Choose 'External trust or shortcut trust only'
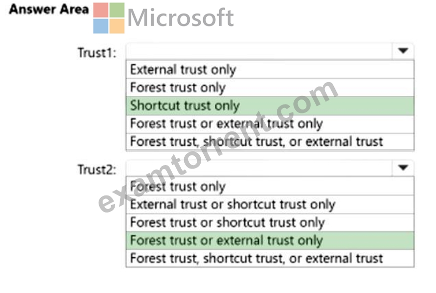The height and width of the screenshot is (293, 436). point(270,204)
